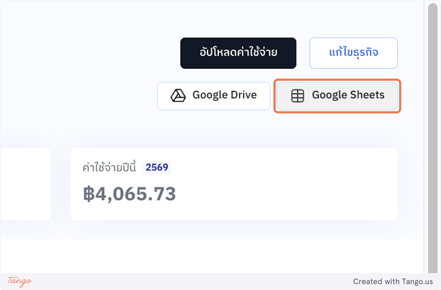Select the Google Sheets grid icon
Image resolution: width=441 pixels, height=290 pixels.
[x=298, y=95]
